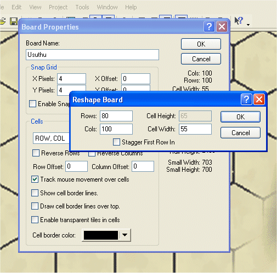Tick Draw cell border lines over top
Screen dimensions: 277x273
coord(35,206)
